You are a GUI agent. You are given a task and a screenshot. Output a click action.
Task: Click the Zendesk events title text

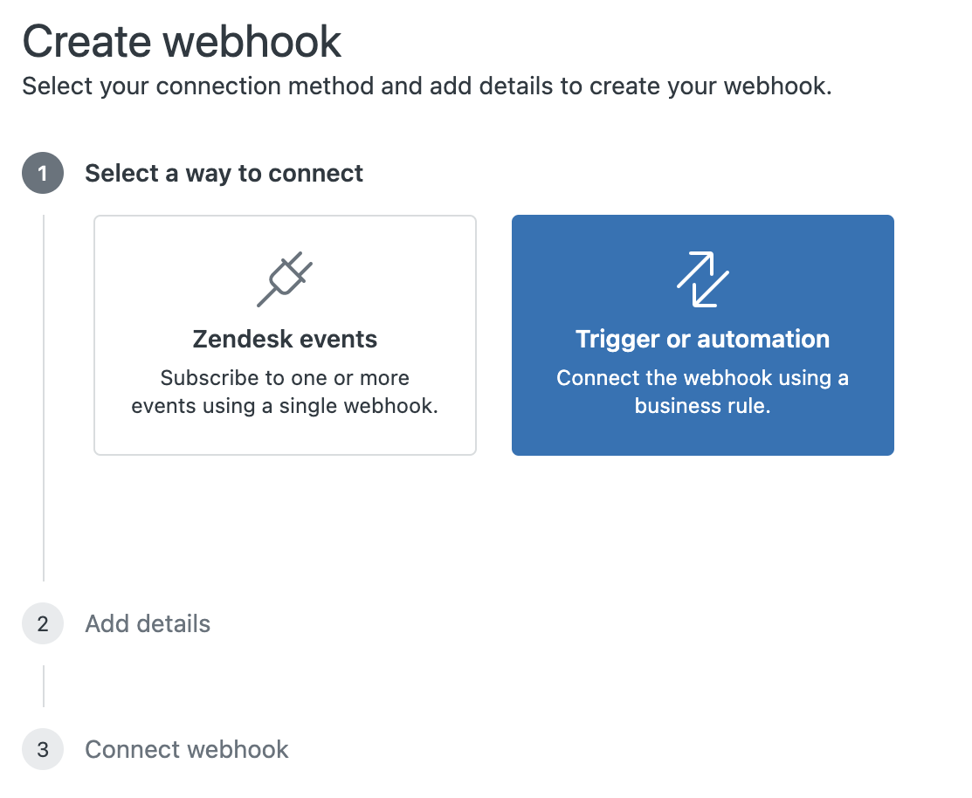click(x=285, y=339)
